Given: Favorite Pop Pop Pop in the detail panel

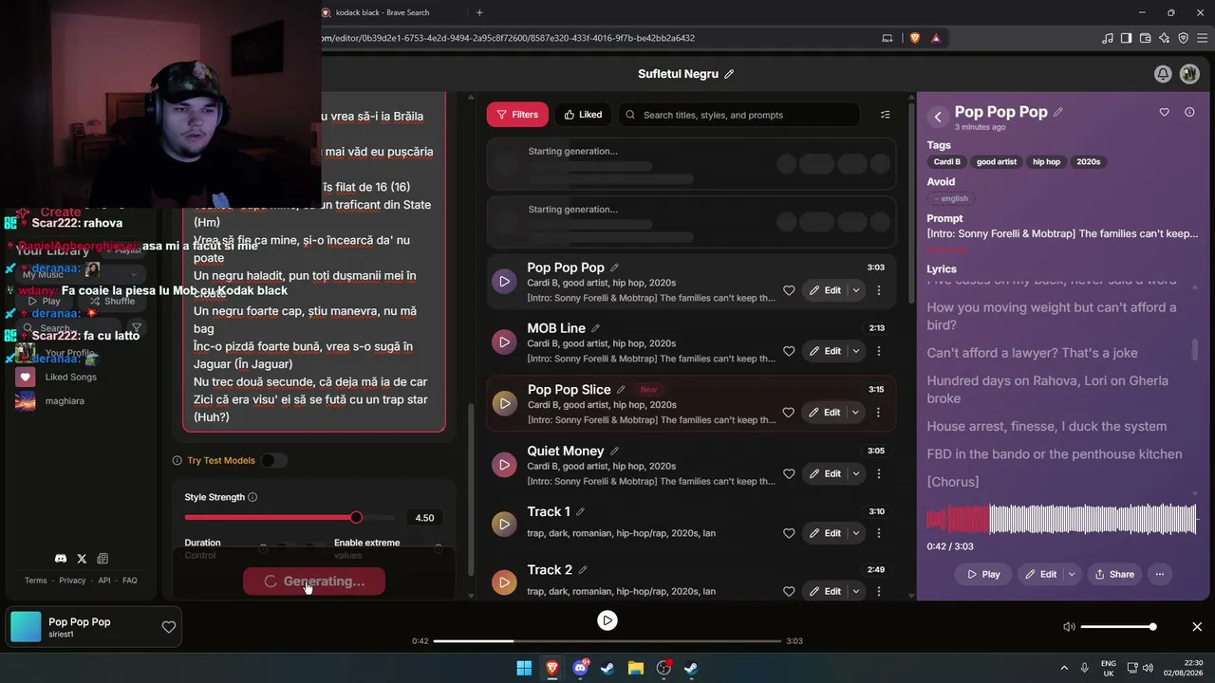Looking at the screenshot, I should point(1165,112).
